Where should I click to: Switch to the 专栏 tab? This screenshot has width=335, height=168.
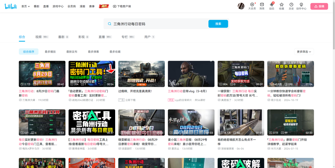pos(128,37)
